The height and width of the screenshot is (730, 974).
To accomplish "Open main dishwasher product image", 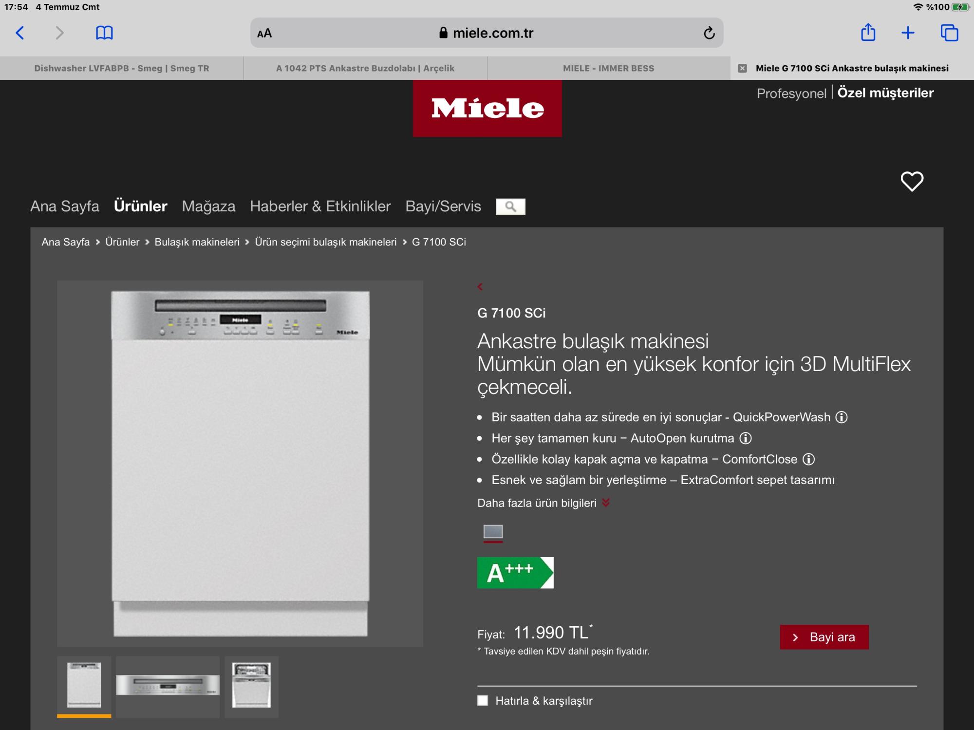I will pos(240,464).
